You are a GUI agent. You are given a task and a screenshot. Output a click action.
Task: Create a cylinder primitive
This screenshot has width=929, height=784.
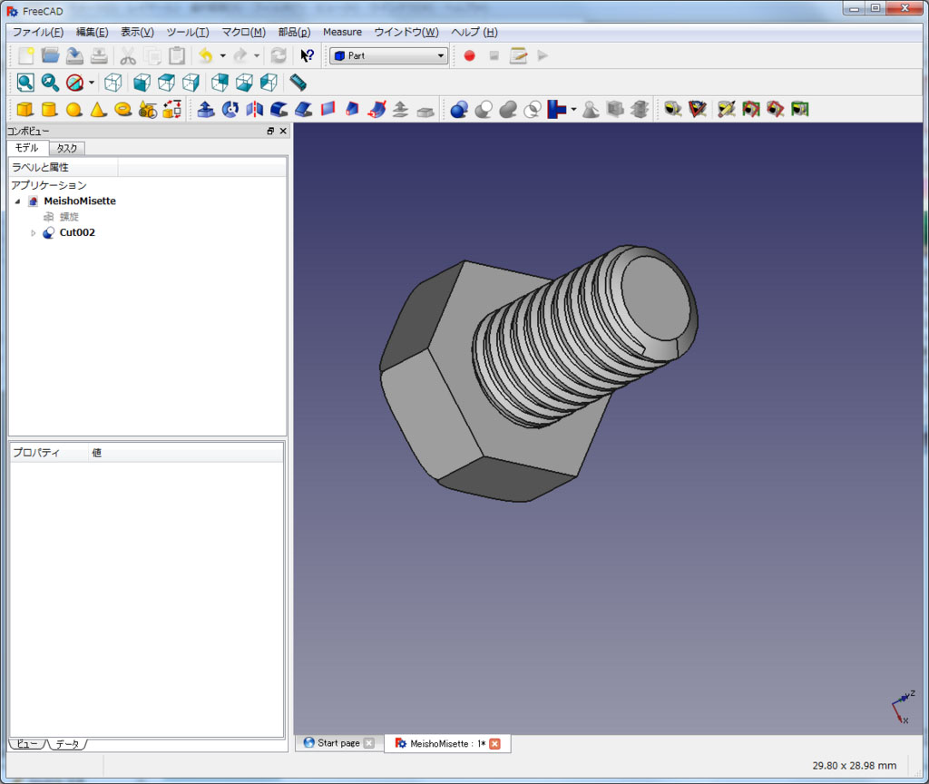point(49,109)
